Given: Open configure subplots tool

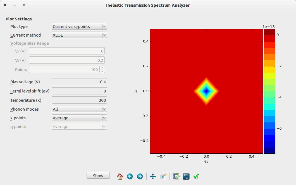Looking at the screenshot, I should (x=176, y=176).
